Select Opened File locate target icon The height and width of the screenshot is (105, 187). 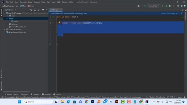pos(31,10)
